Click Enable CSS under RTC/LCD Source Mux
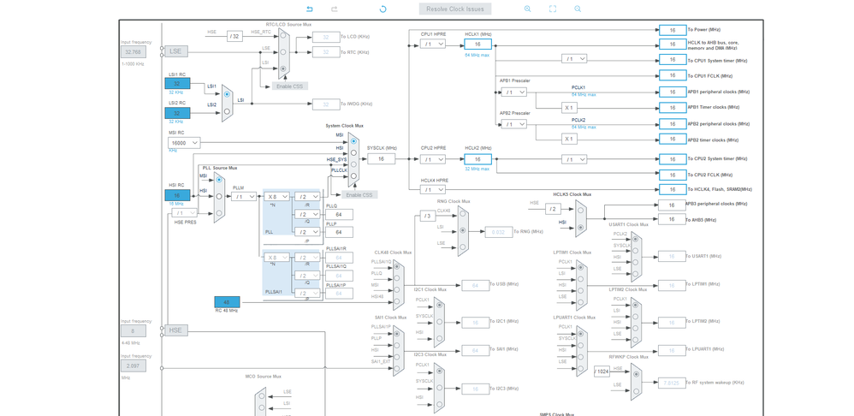Viewport: 854px width, 416px height. (x=290, y=86)
